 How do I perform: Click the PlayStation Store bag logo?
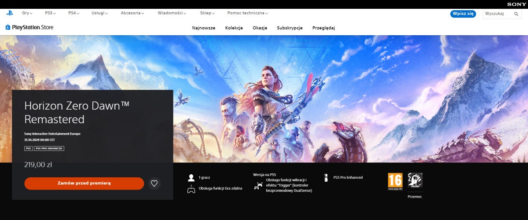(x=7, y=27)
